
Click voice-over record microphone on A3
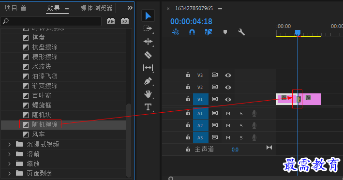click(254, 137)
